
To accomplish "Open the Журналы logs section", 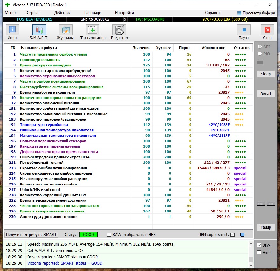I will (x=65, y=32).
